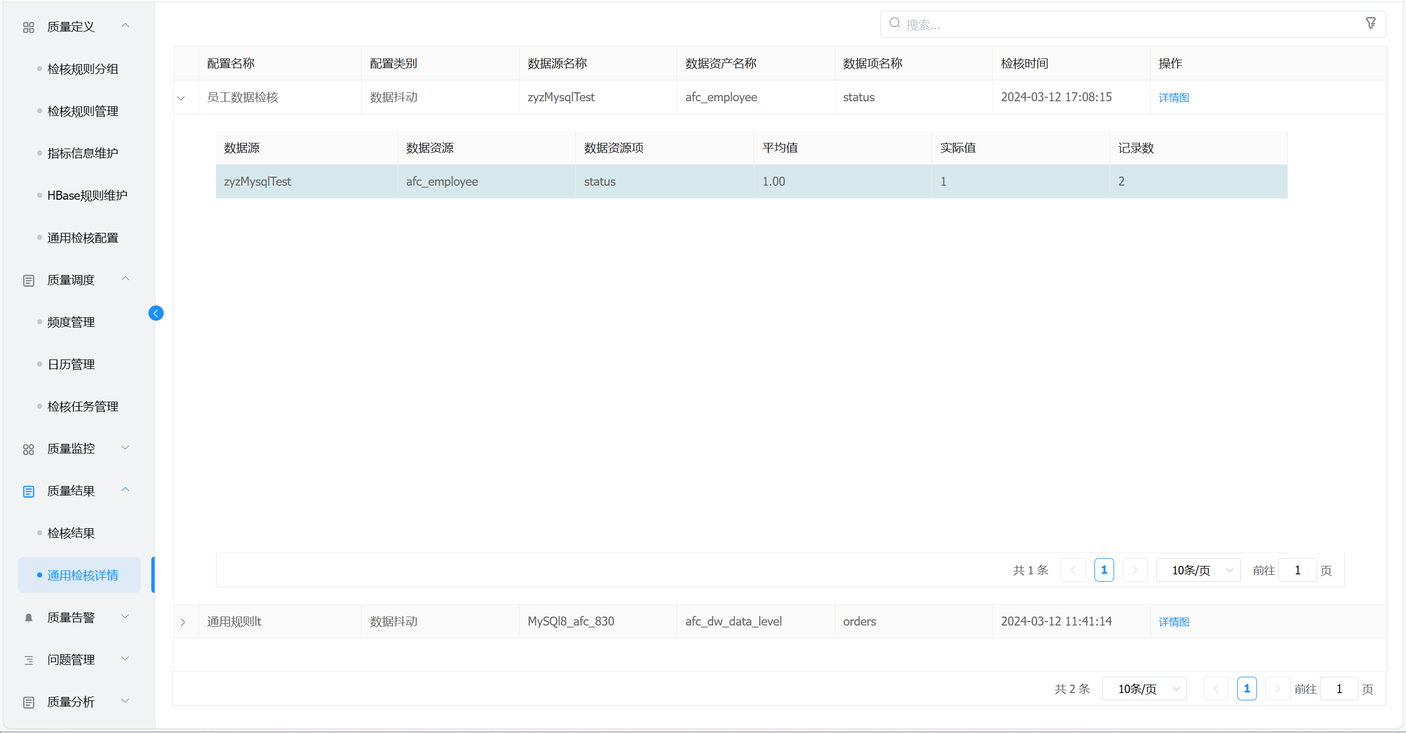Open 检核规则管理 menu item

click(x=83, y=111)
